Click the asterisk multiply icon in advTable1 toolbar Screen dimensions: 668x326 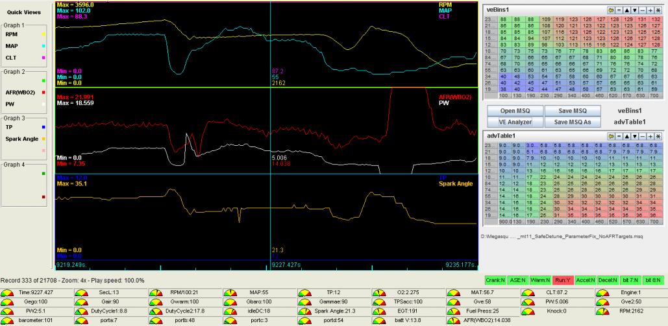point(657,136)
